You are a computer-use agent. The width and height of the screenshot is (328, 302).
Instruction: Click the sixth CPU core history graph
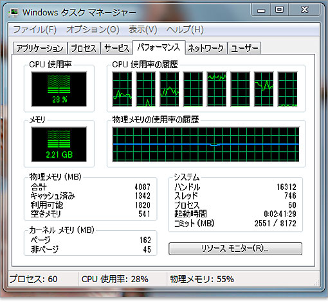point(240,89)
